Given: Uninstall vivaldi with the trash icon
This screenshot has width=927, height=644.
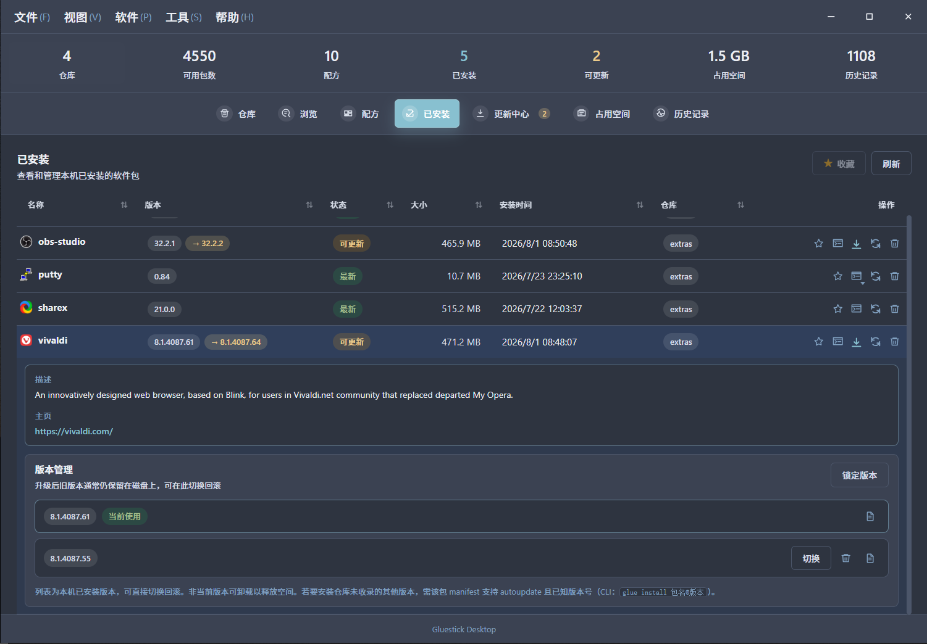Looking at the screenshot, I should point(894,342).
